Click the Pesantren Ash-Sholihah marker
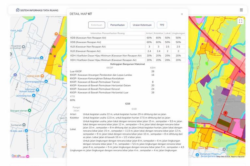 pyautogui.click(x=24, y=47)
